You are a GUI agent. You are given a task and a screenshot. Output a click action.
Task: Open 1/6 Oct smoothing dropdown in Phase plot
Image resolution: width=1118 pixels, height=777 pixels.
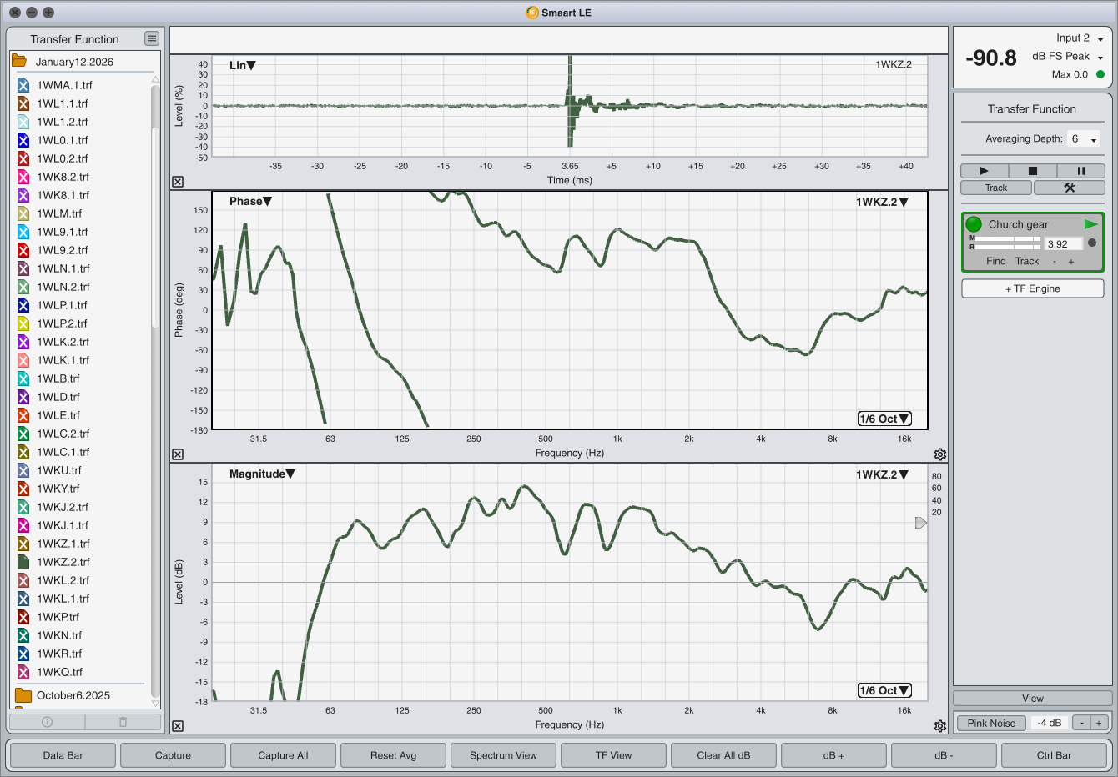(884, 419)
